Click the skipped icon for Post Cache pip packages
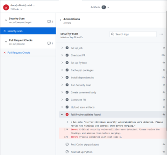The image size is (167, 155). coord(67,144)
